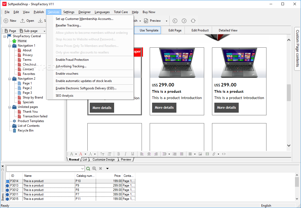
Task: Insert a table via the table icon
Action: pyautogui.click(x=190, y=154)
